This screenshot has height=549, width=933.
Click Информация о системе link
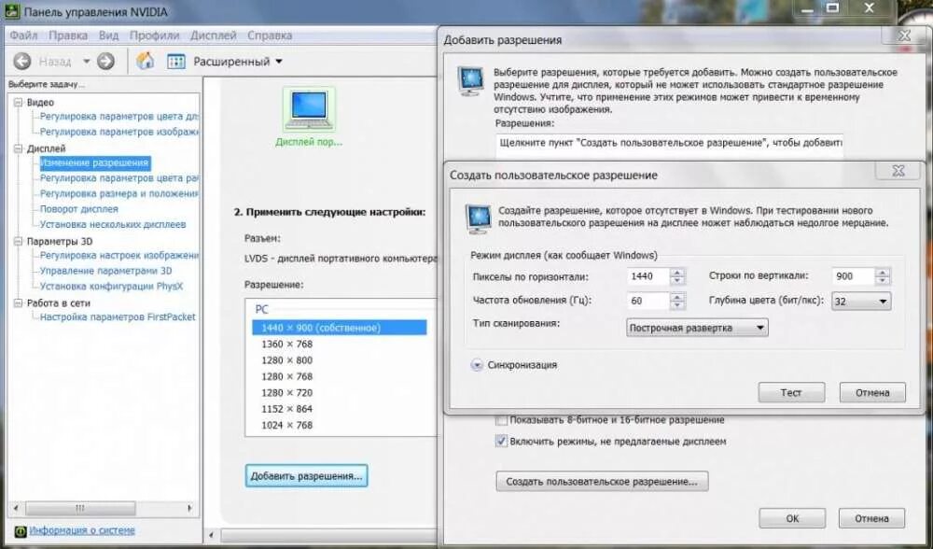[x=82, y=530]
